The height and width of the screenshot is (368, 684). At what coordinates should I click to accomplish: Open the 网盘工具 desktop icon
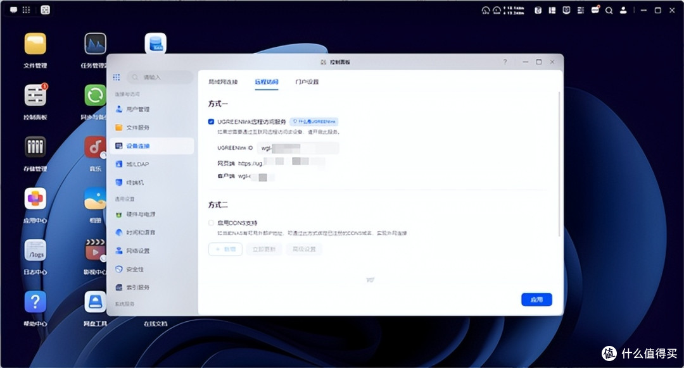coord(95,302)
